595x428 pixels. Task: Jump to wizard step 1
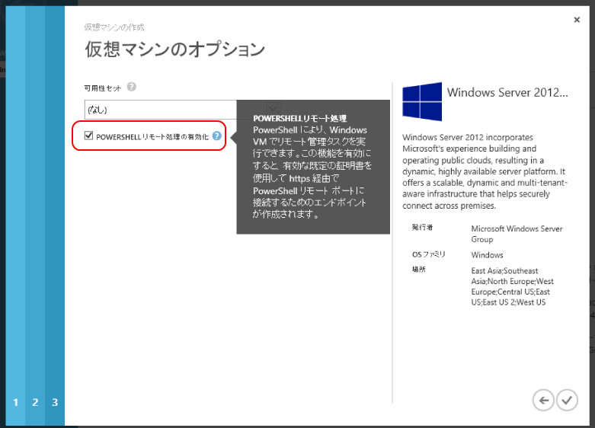point(15,402)
